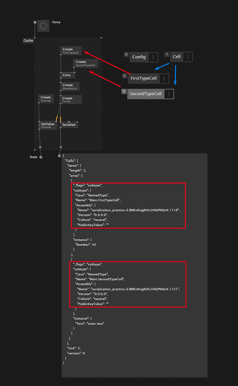Viewport: 238px width, 386px height.
Task: Select the Create Channel node
Action: 46,99
